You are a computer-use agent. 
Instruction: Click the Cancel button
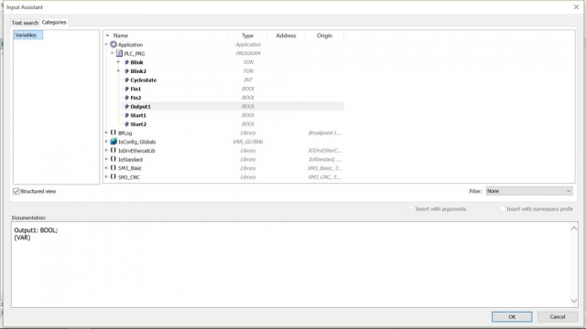[x=558, y=317]
